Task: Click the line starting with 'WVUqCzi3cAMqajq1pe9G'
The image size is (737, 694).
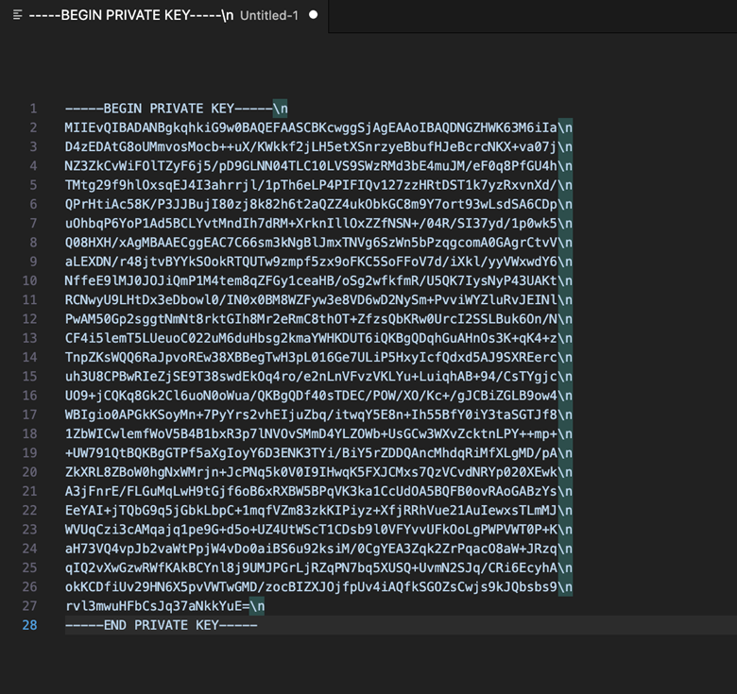Action: click(318, 530)
